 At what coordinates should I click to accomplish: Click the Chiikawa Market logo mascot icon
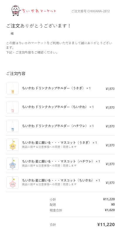coord(16,11)
